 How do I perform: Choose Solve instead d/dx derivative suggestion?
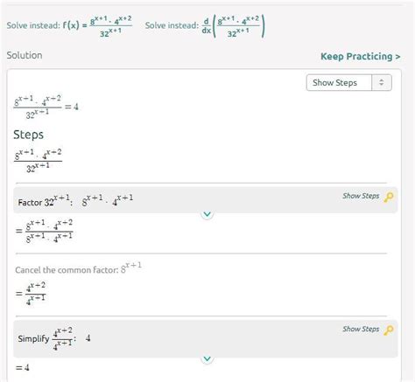point(205,26)
